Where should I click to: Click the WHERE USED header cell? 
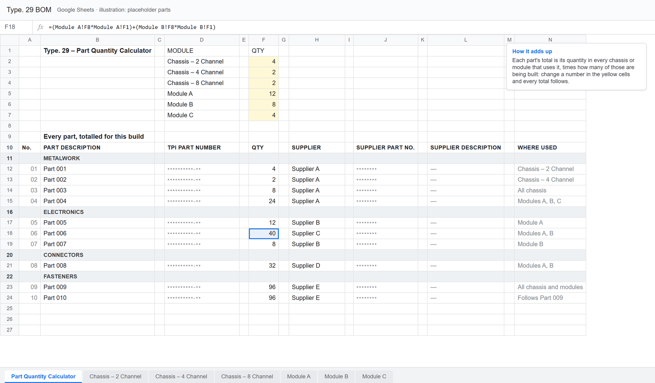550,148
